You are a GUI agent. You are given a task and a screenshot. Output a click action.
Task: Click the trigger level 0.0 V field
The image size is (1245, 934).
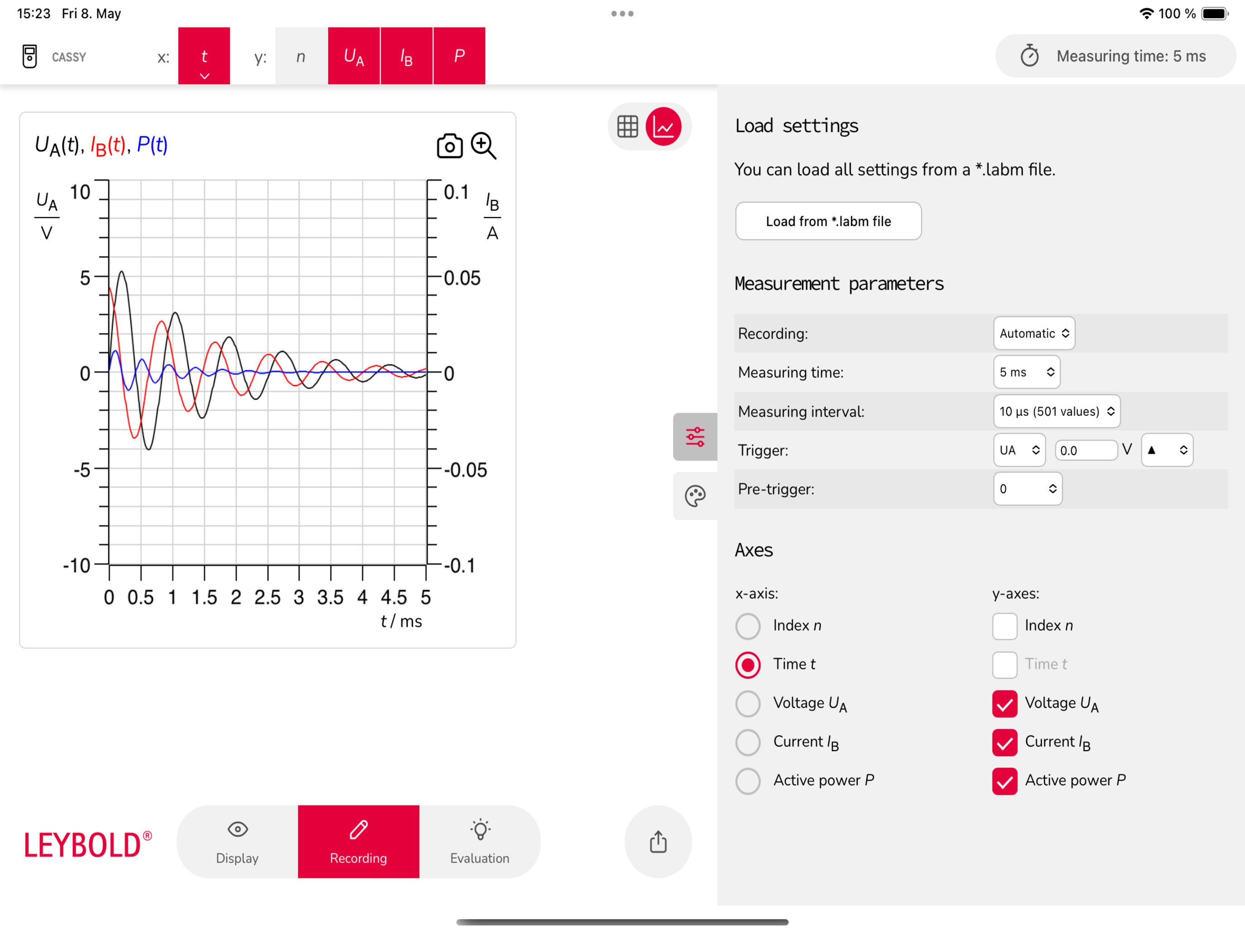1086,450
